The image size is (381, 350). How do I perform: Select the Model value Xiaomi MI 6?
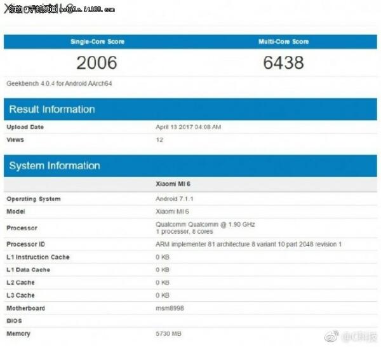pos(172,212)
